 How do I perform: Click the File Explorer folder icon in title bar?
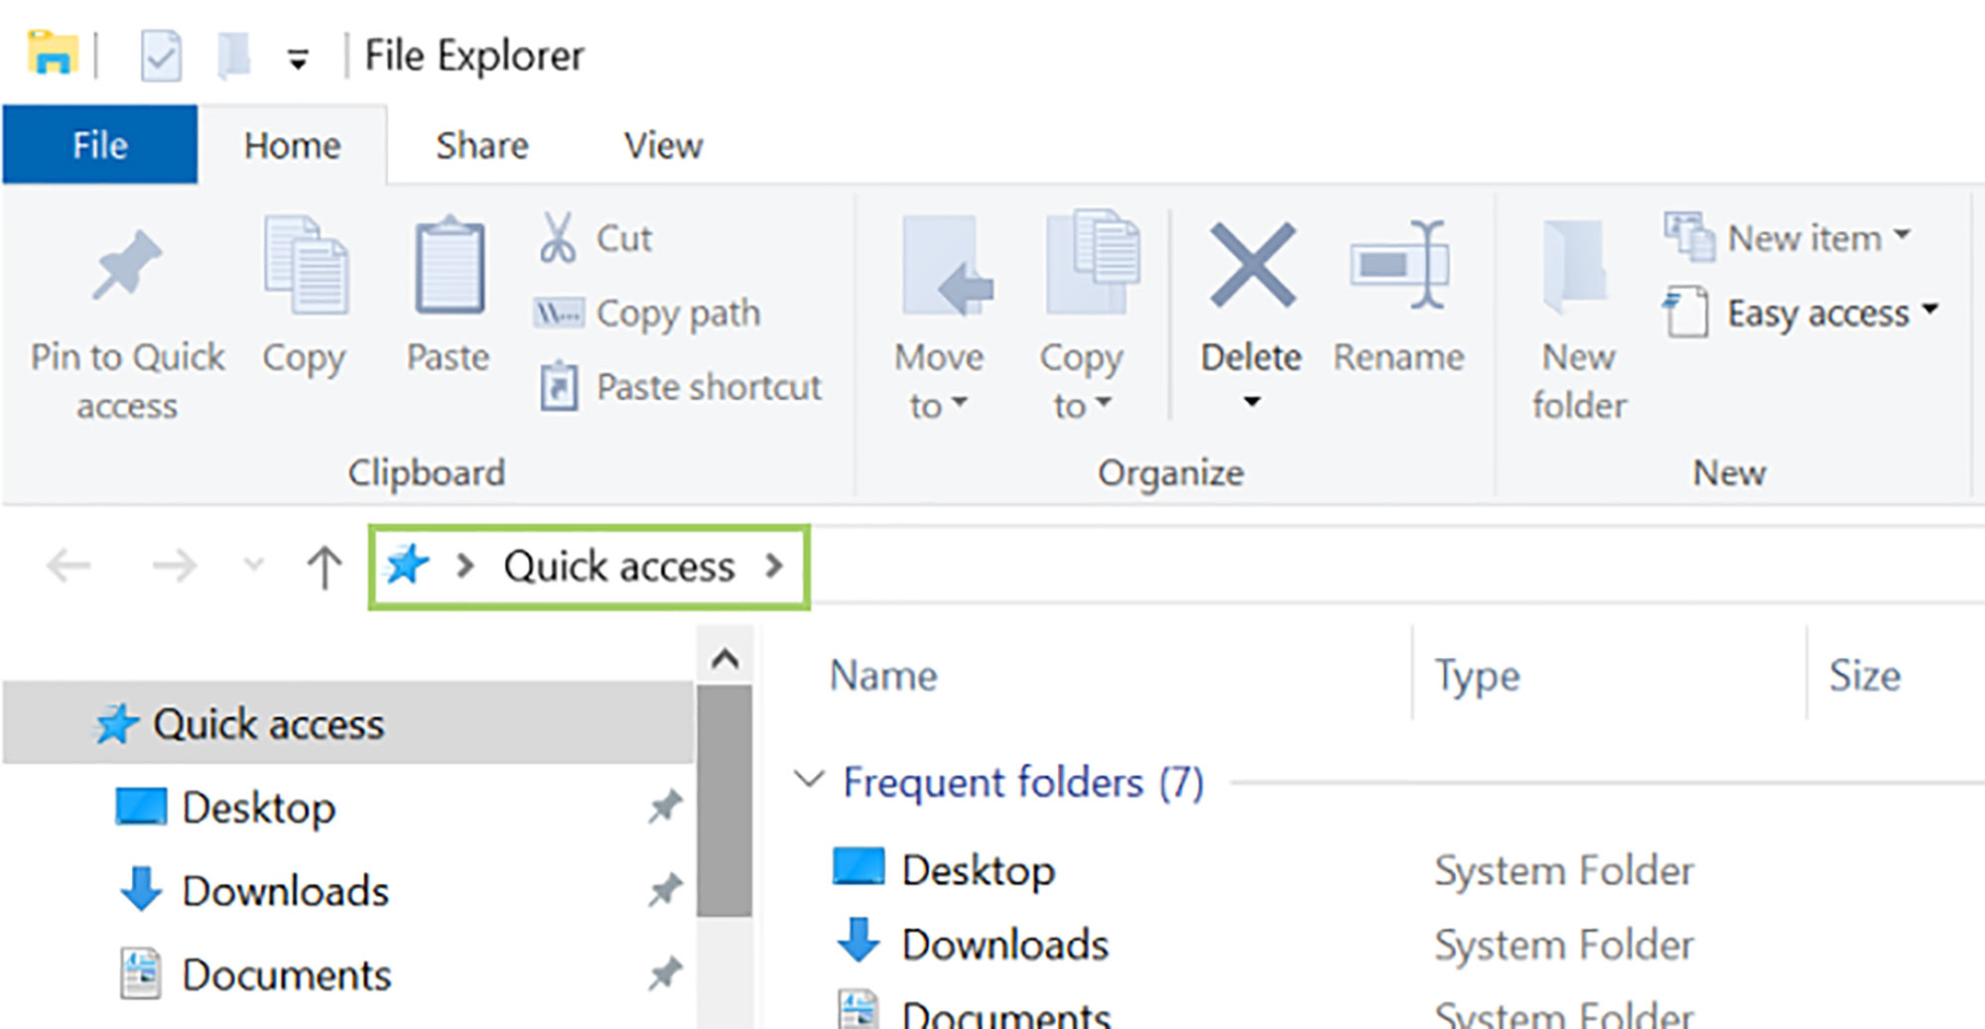(x=53, y=54)
